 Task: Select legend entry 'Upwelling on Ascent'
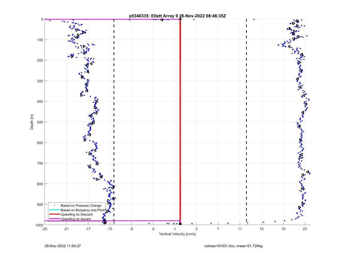point(75,219)
